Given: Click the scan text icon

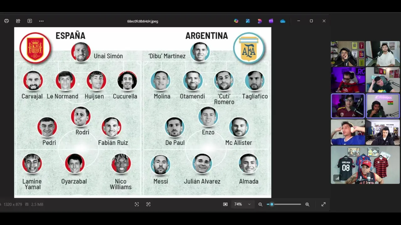Looking at the screenshot, I should pos(148,204).
